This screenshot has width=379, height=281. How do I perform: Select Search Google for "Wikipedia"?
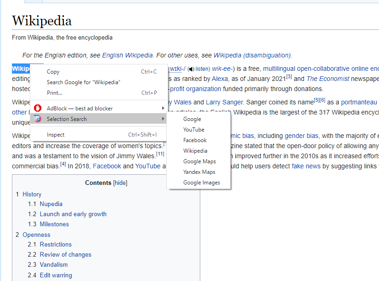click(83, 82)
